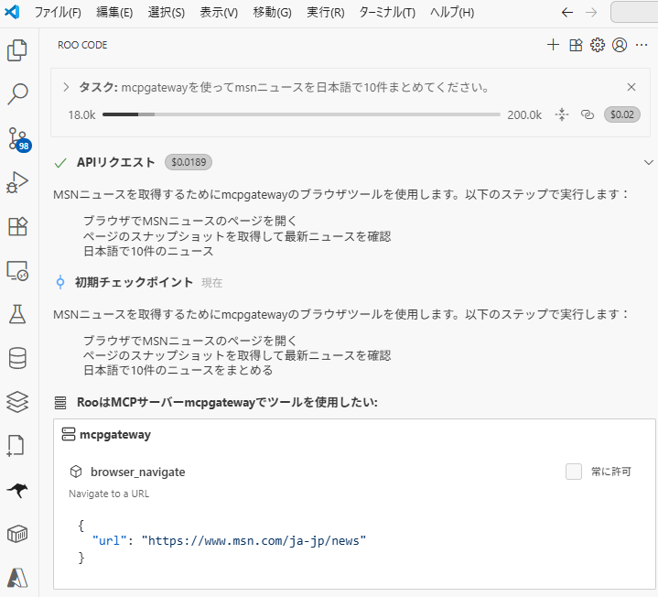Click the mcpgateway server name heading

coord(115,435)
